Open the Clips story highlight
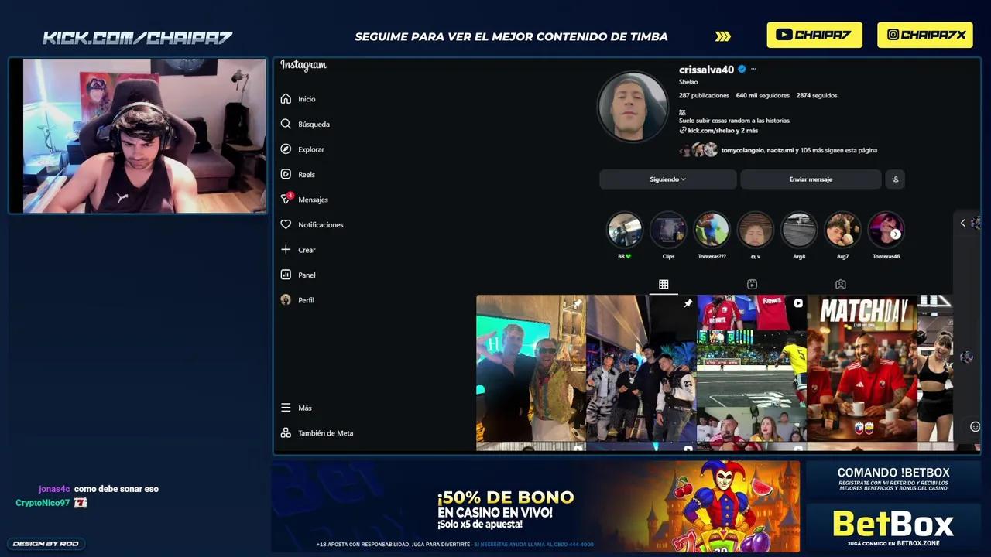991x557 pixels. pyautogui.click(x=668, y=230)
